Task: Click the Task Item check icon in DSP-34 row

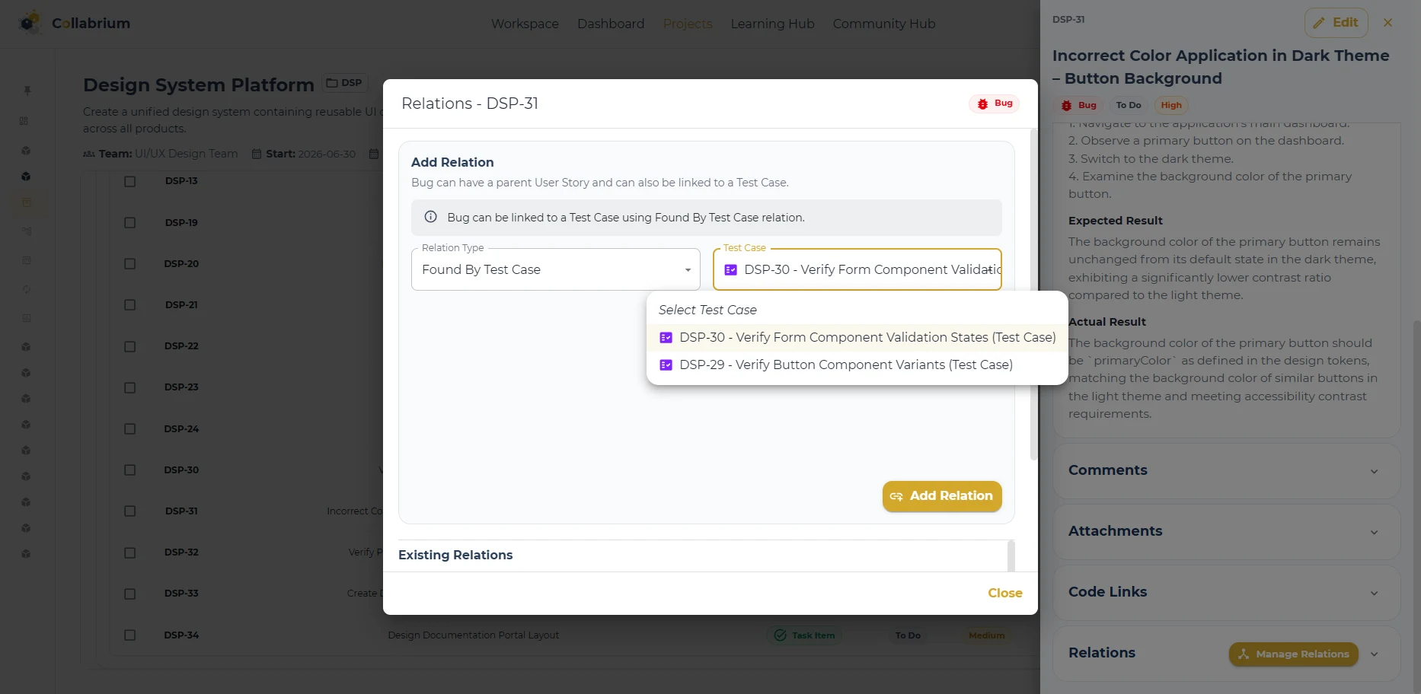Action: (x=780, y=635)
